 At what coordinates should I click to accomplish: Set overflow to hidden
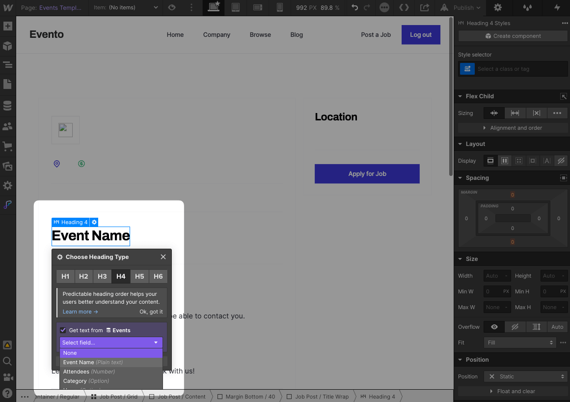pos(515,327)
